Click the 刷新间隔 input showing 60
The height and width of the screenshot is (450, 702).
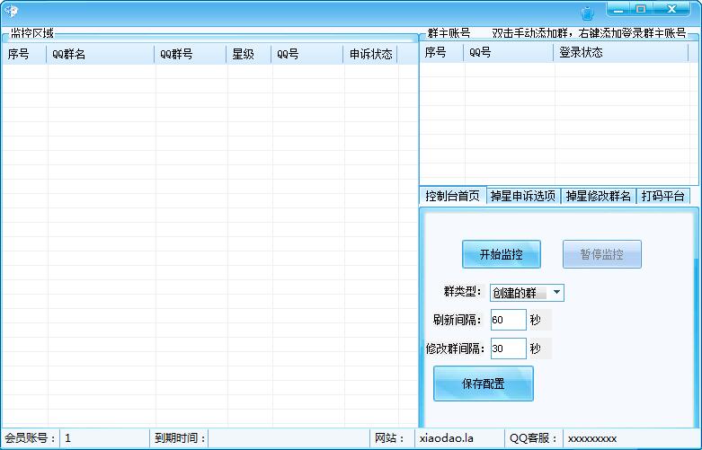[508, 320]
